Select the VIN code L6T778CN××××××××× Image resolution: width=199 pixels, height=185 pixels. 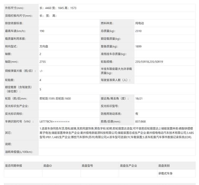54,121
